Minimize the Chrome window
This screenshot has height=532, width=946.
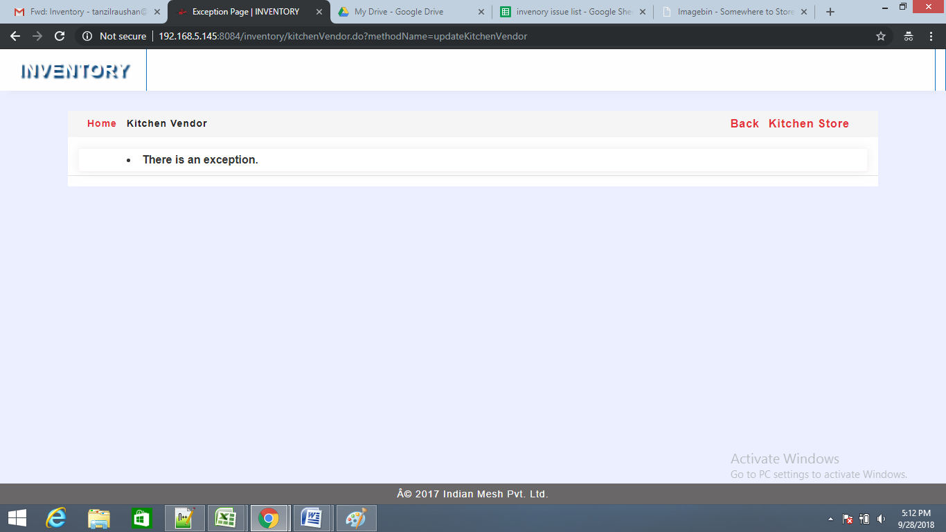[x=884, y=6]
